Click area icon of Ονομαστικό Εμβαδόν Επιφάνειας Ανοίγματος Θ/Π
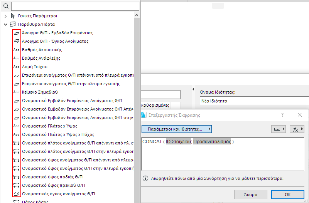Screen dimensions: 309x203 pyautogui.click(x=16, y=101)
